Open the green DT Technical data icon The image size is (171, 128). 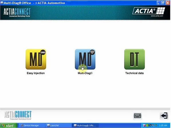[134, 59]
